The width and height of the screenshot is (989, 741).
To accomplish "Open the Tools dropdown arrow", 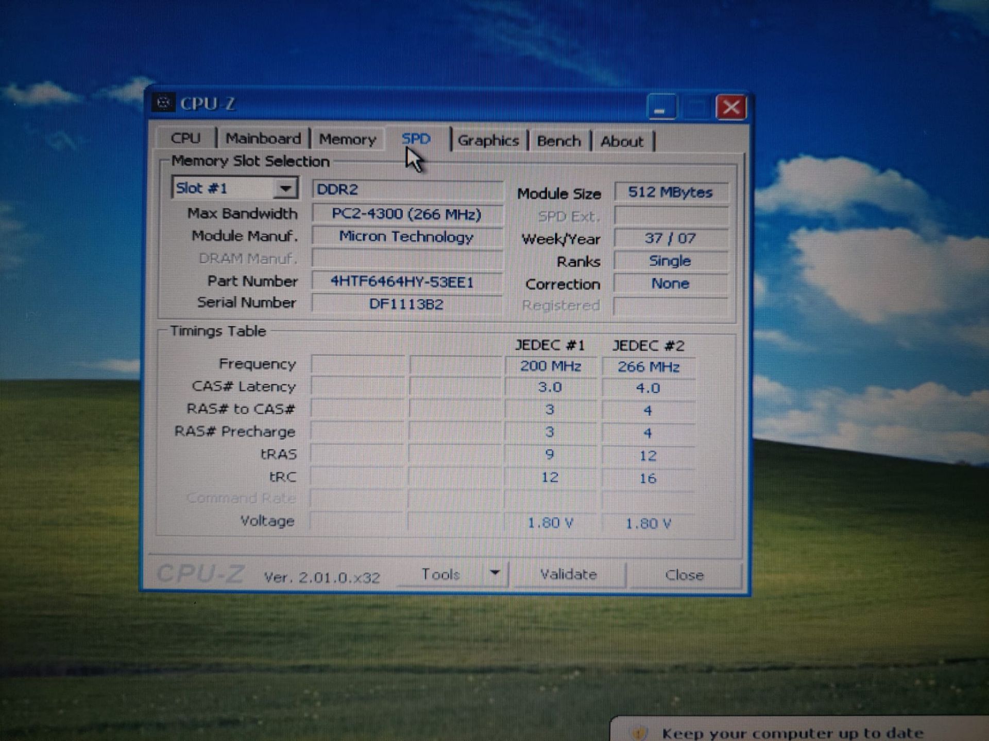I will pos(495,573).
